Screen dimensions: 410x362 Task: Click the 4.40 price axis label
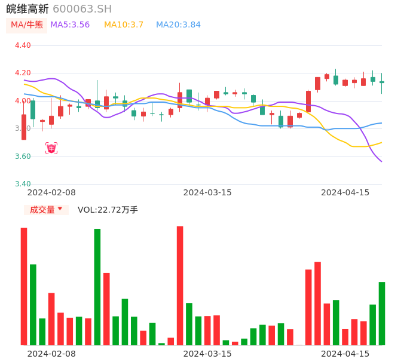pos(23,45)
